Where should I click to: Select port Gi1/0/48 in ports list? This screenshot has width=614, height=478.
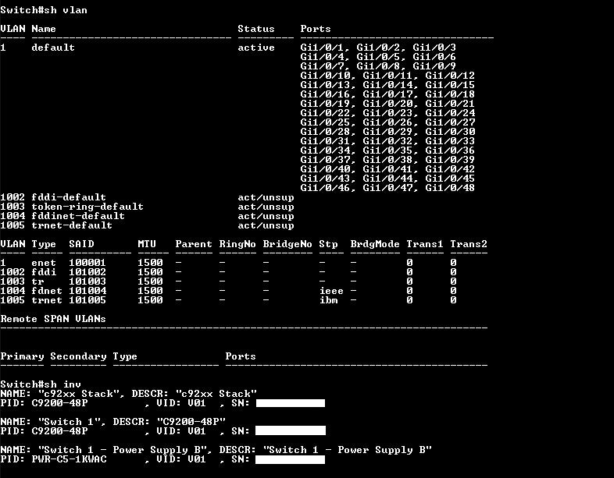point(450,188)
